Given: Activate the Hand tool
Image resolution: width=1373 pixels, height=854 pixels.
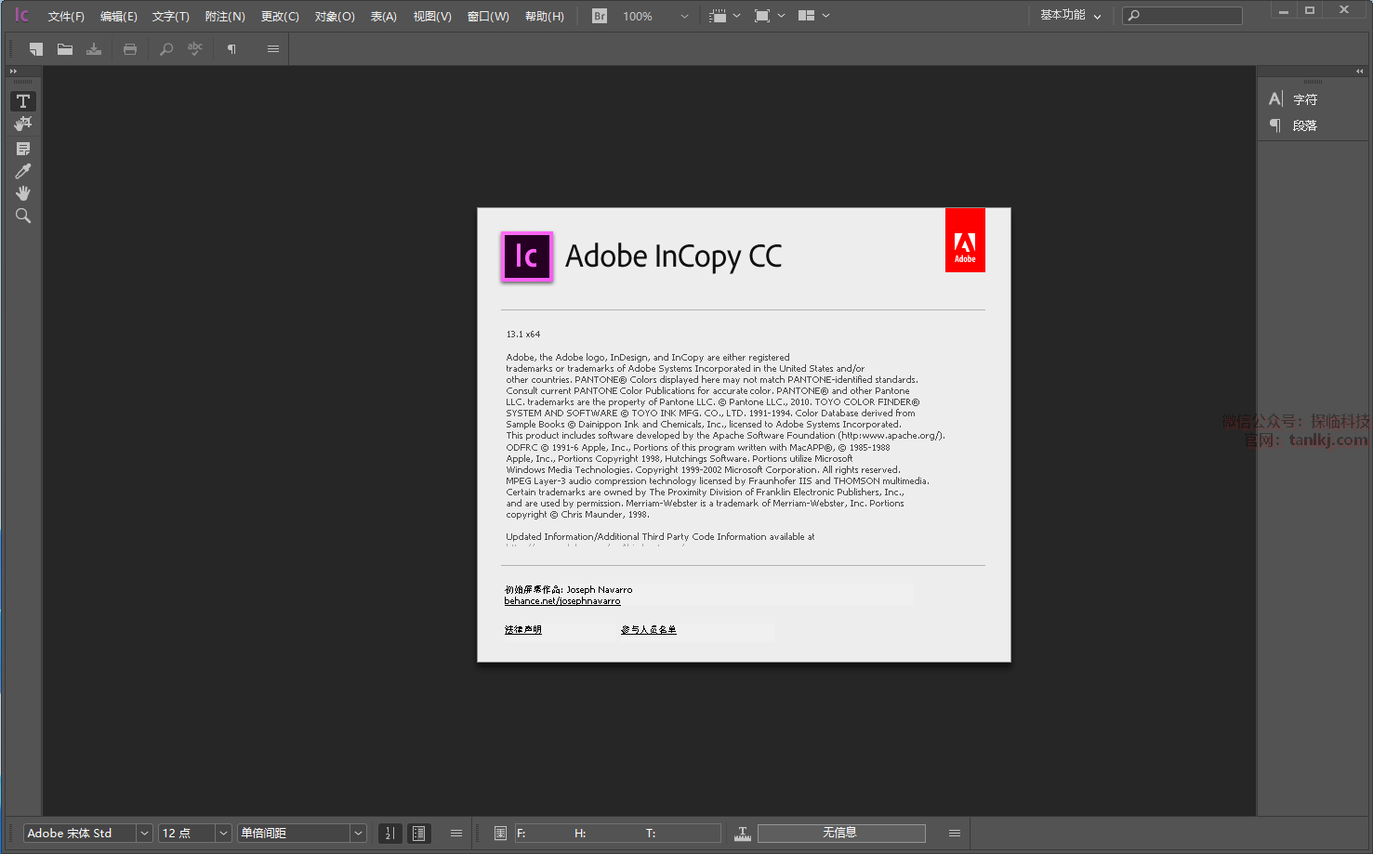Looking at the screenshot, I should [x=23, y=193].
